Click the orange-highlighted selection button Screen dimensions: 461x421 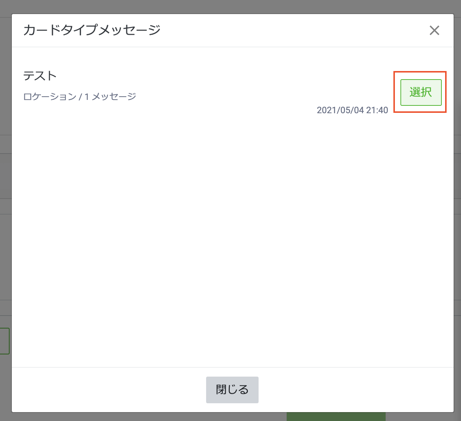tap(420, 92)
